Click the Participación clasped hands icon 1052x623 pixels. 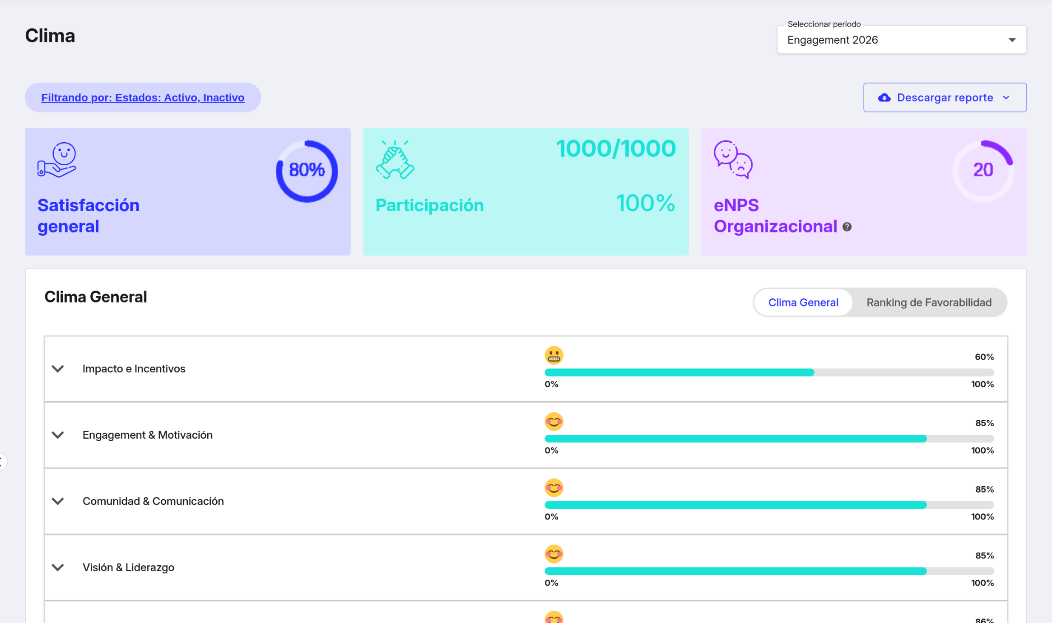point(395,160)
